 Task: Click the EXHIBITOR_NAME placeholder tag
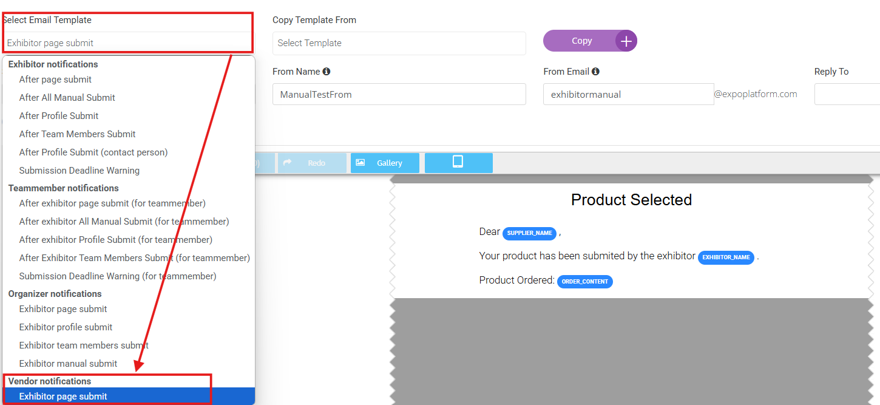tap(726, 257)
